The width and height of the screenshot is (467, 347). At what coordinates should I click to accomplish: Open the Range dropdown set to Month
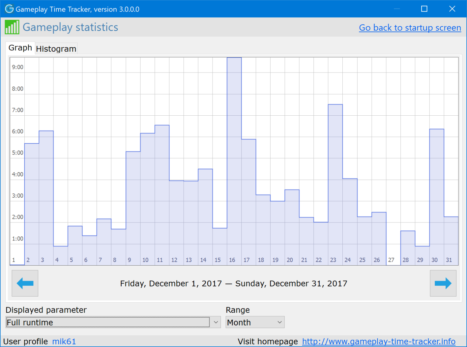(254, 322)
